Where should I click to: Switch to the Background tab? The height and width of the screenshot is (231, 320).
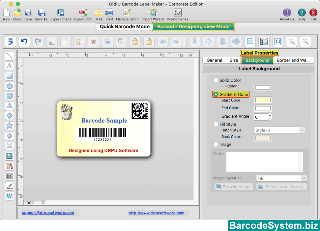tap(257, 60)
